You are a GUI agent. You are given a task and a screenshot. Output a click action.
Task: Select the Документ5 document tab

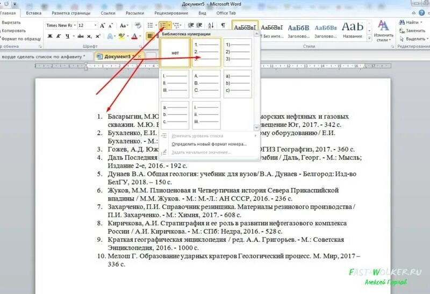(x=117, y=56)
